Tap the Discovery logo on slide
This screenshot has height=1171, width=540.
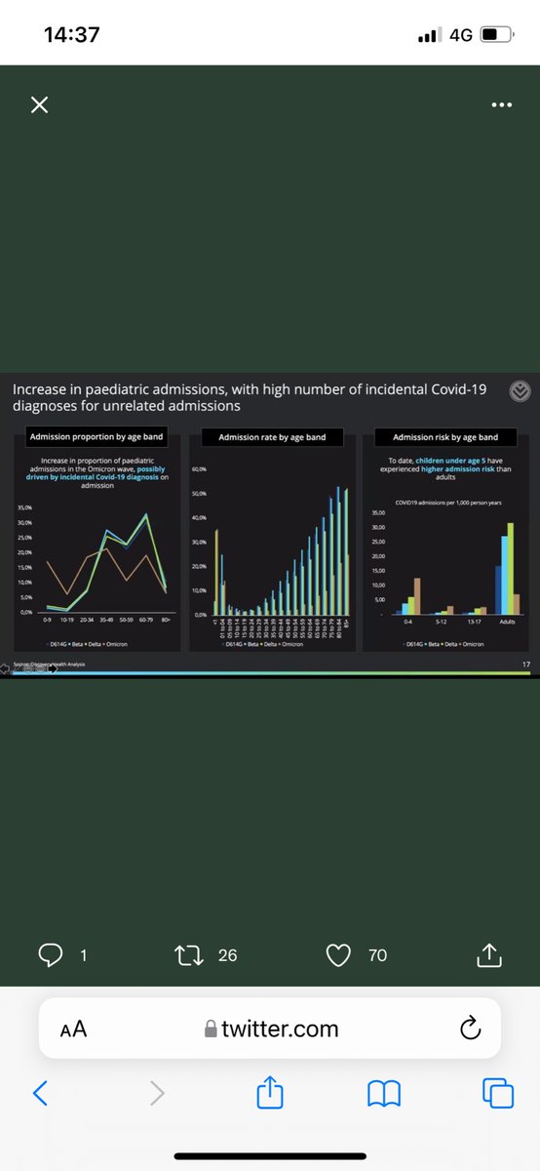[x=521, y=391]
